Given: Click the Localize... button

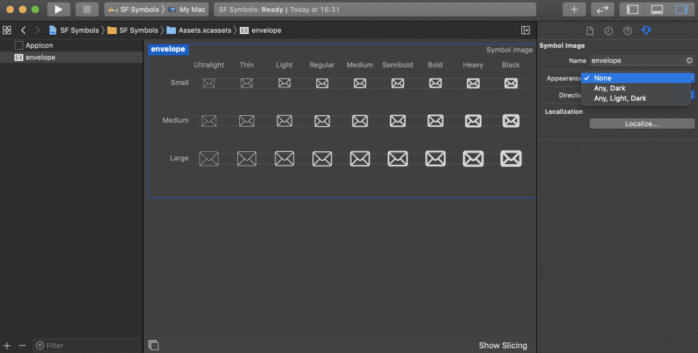Looking at the screenshot, I should [641, 124].
